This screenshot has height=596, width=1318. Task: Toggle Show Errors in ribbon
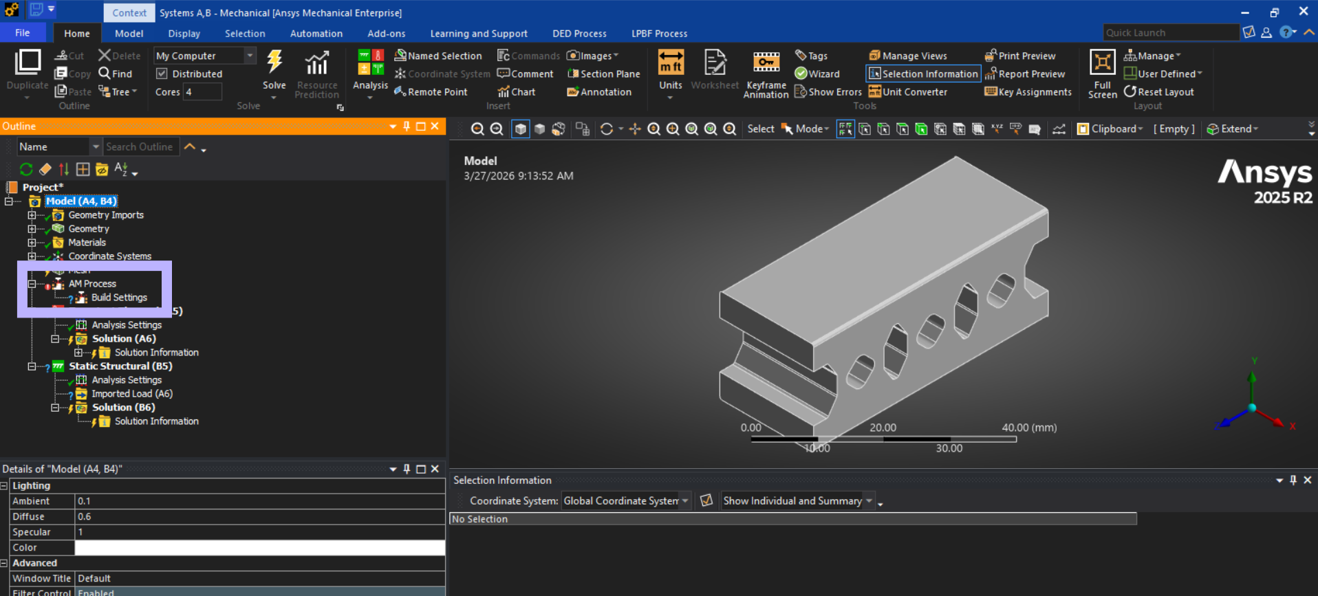point(828,92)
